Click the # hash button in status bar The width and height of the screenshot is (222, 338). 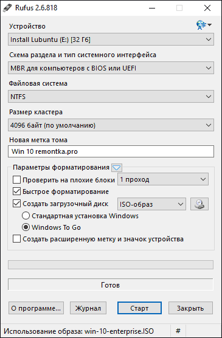pyautogui.click(x=178, y=331)
